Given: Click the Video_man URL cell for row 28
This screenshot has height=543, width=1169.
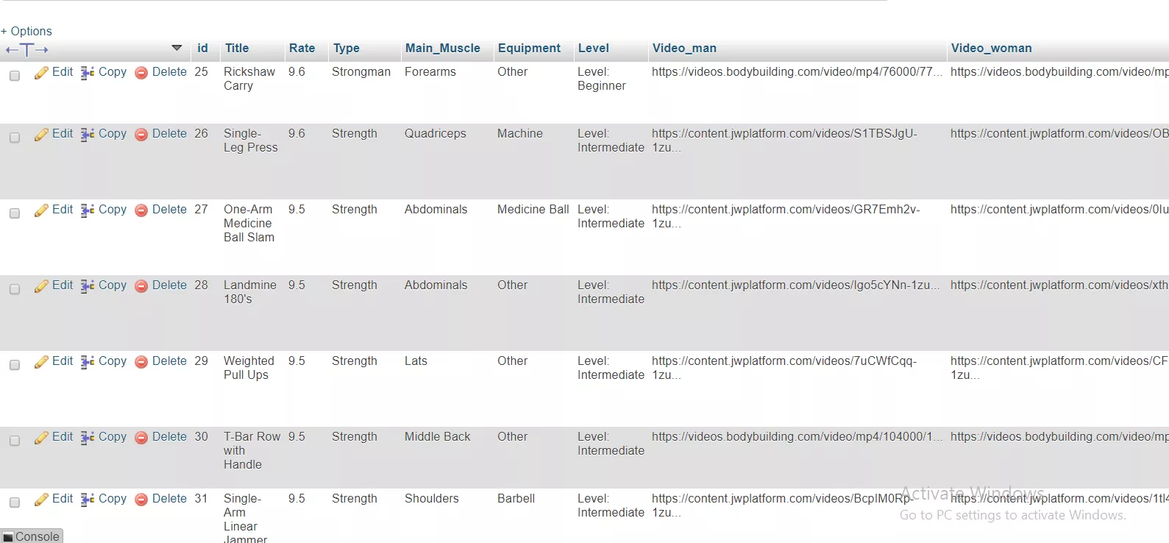Looking at the screenshot, I should pos(795,285).
